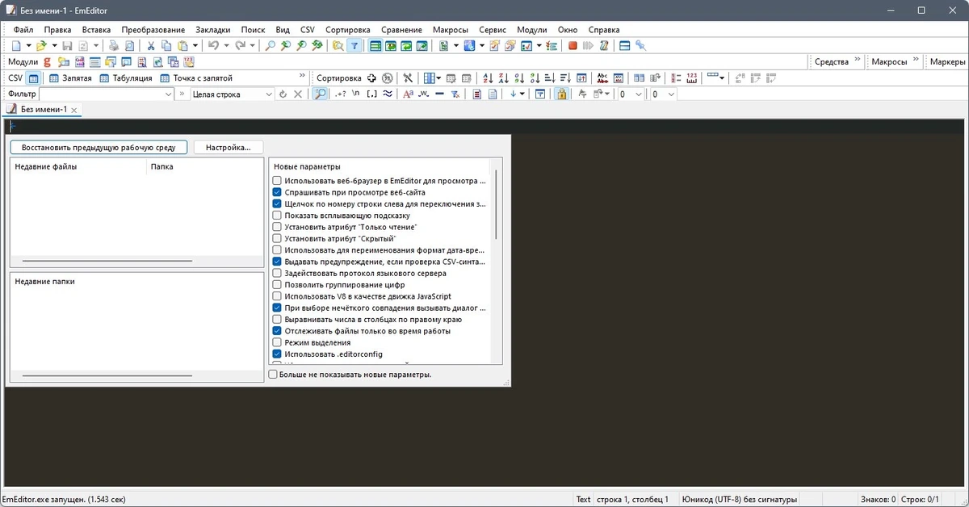
Task: Uncheck 'Щелчок по номеру строки слева' option
Action: pos(277,204)
